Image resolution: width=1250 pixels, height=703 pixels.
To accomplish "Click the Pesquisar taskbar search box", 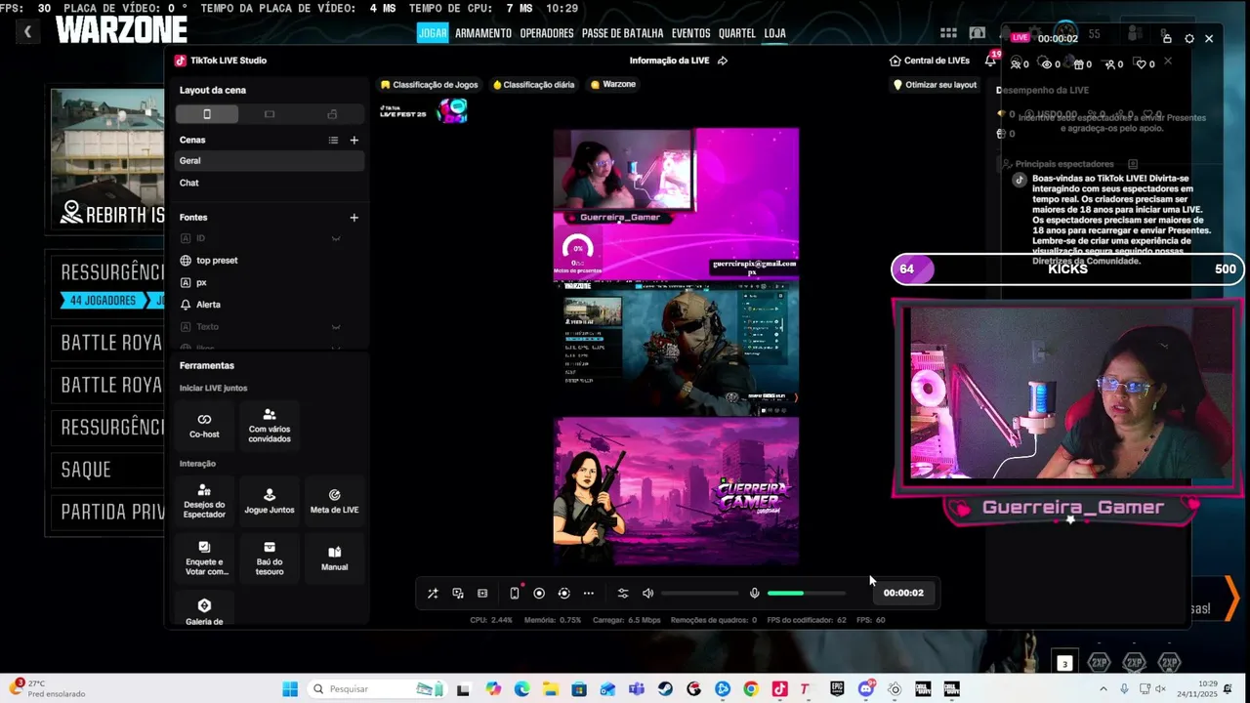I will click(x=379, y=689).
